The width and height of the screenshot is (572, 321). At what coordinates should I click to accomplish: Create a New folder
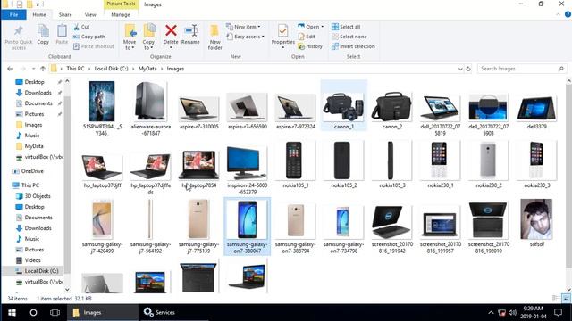214,37
